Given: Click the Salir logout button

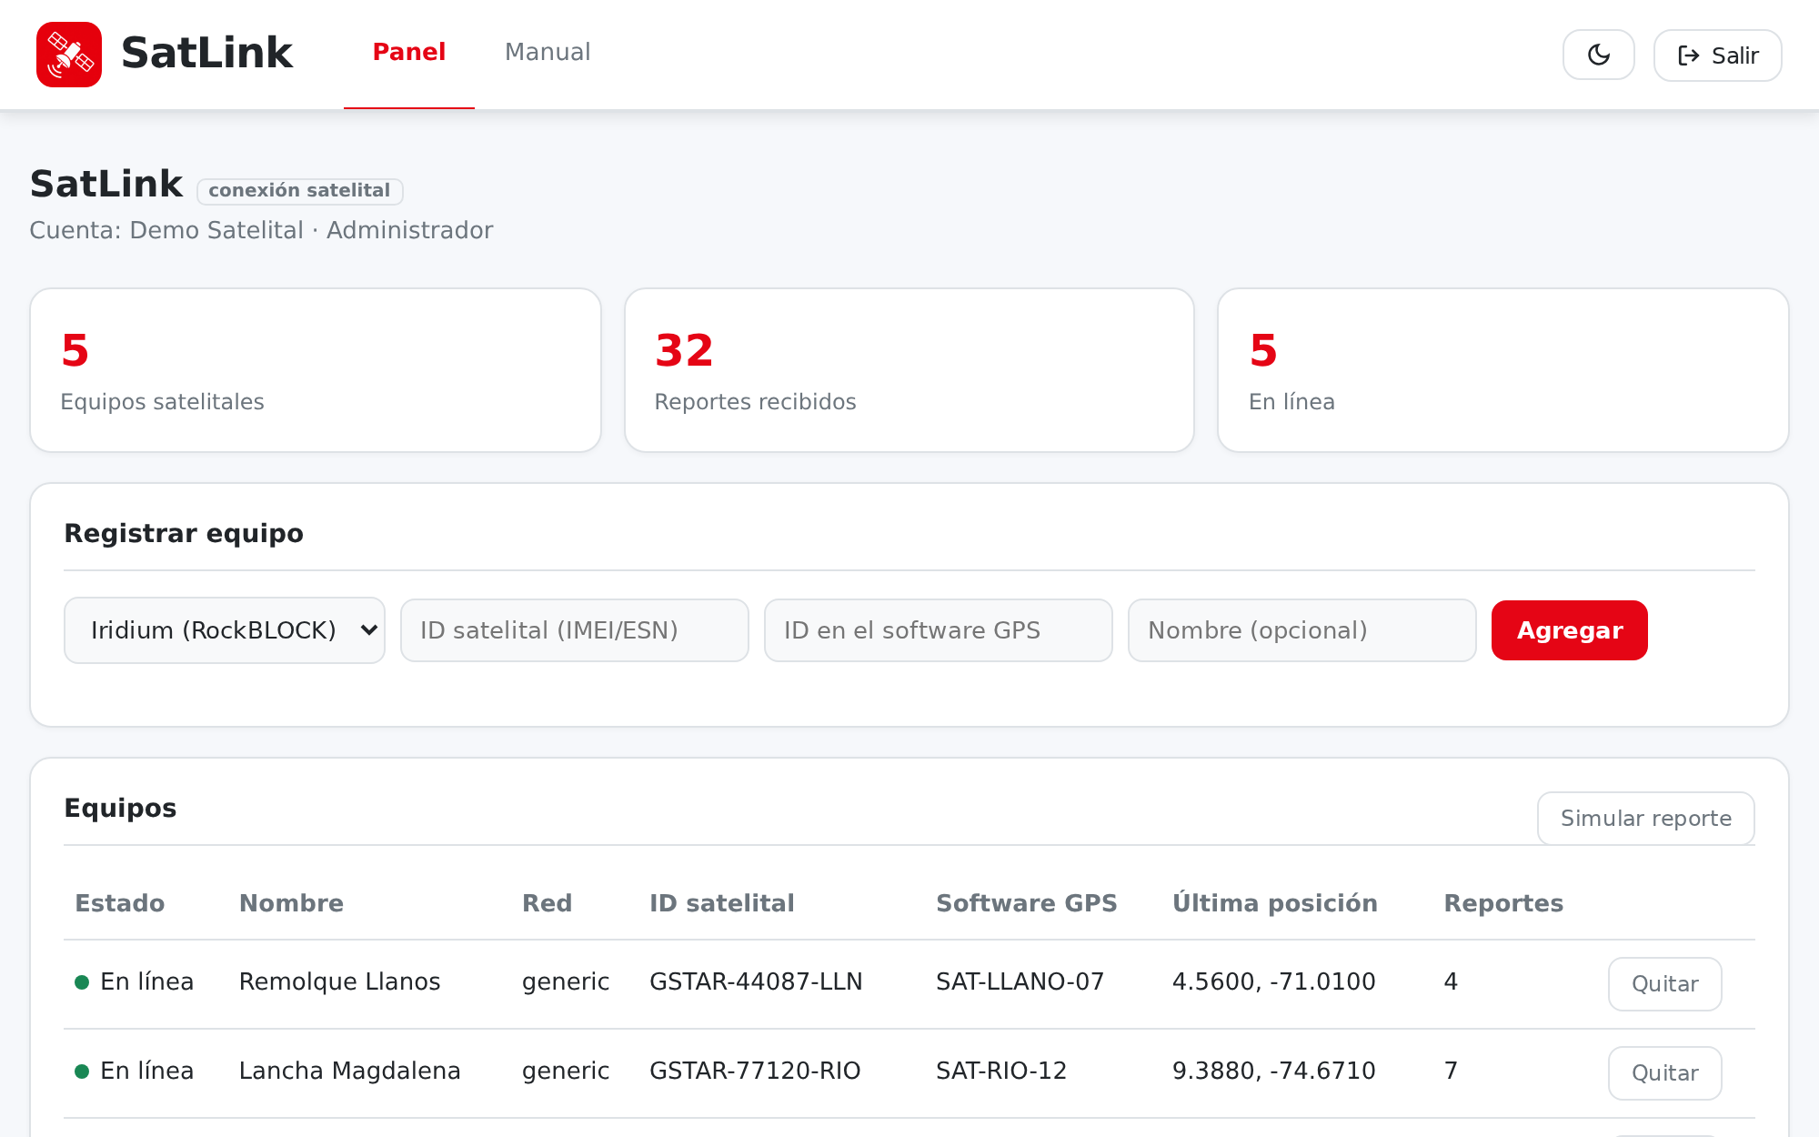Looking at the screenshot, I should click(x=1717, y=55).
